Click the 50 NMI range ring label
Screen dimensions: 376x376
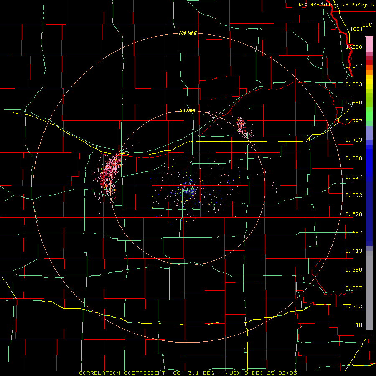click(188, 110)
